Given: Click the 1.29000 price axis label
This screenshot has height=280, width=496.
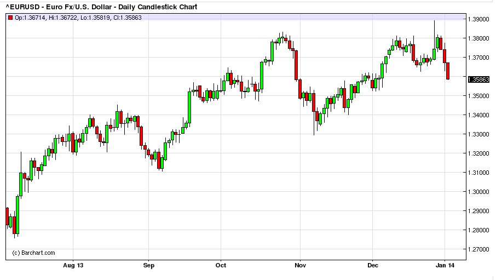Looking at the screenshot, I should (x=478, y=211).
